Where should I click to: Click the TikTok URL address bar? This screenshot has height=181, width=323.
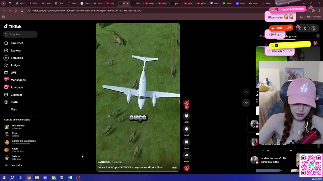pos(87,11)
